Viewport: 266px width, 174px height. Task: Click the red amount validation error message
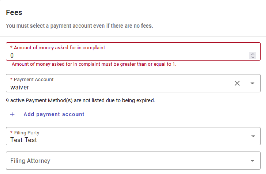coord(94,64)
